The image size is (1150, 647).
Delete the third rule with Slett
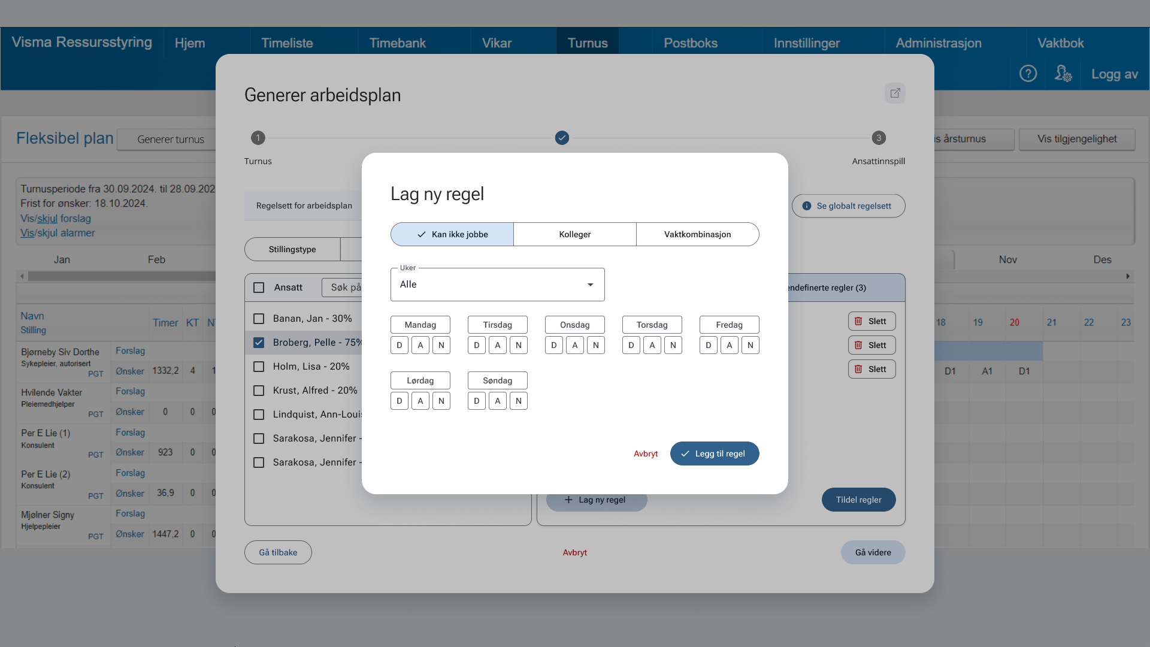872,369
